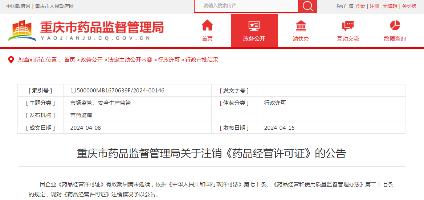Click the red search magnifier button
The width and height of the screenshot is (424, 200).
307,6
